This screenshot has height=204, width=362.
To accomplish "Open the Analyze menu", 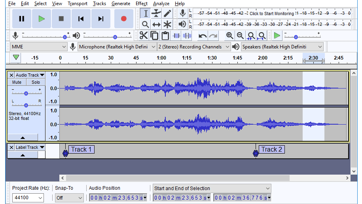I will (x=161, y=4).
